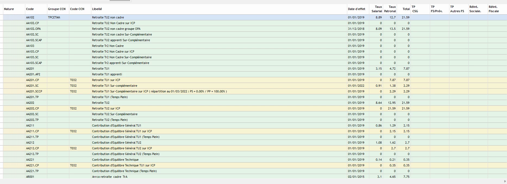The height and width of the screenshot is (184, 507).
Task: Select row code AA211.TP
Action: click(x=32, y=137)
